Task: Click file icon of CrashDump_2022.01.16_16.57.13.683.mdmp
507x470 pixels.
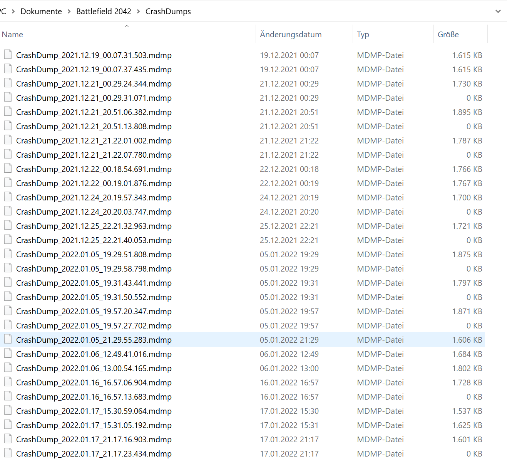Action: [8, 397]
